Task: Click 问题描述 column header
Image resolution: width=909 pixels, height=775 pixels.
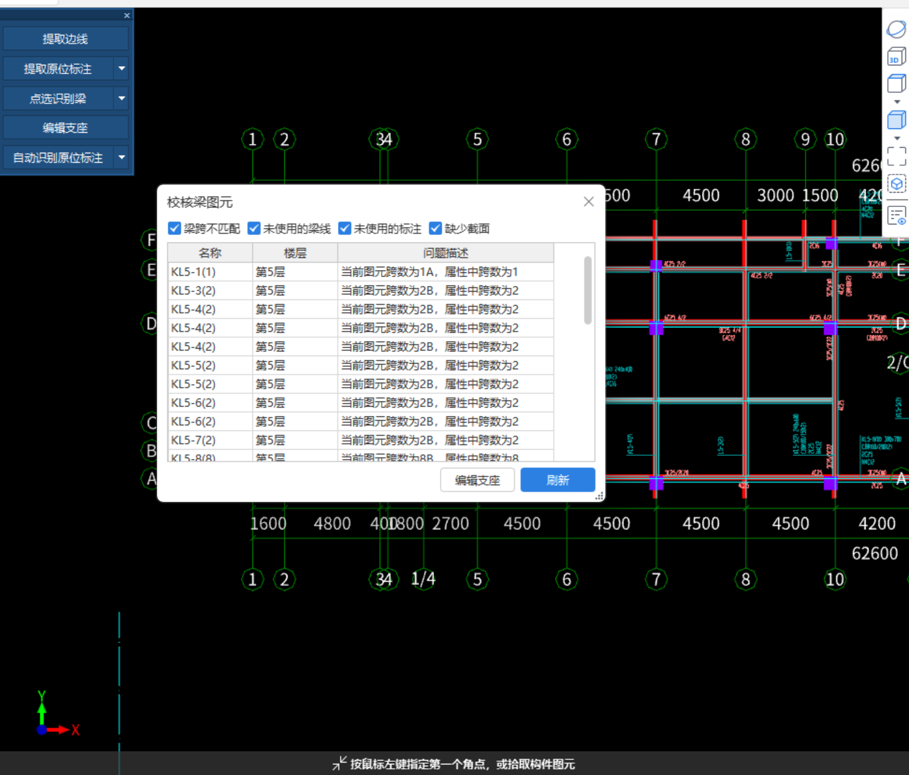Action: [x=446, y=253]
